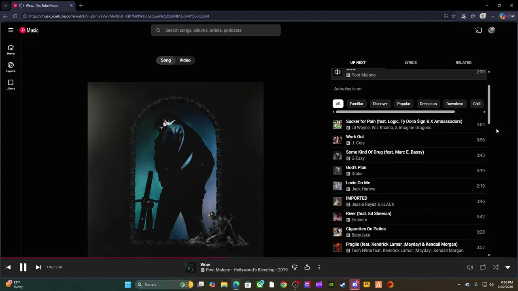Viewport: 518px width, 291px height.
Task: Click the player volume icon
Action: (x=470, y=267)
